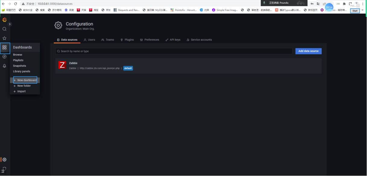Open the 搜索 bookmark
The width and height of the screenshot is (367, 176).
pyautogui.click(x=40, y=10)
